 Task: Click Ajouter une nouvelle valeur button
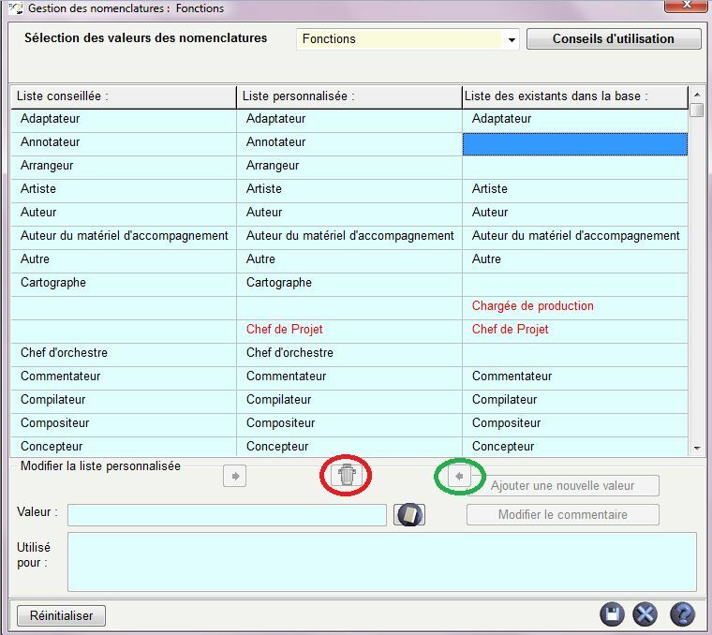click(562, 485)
